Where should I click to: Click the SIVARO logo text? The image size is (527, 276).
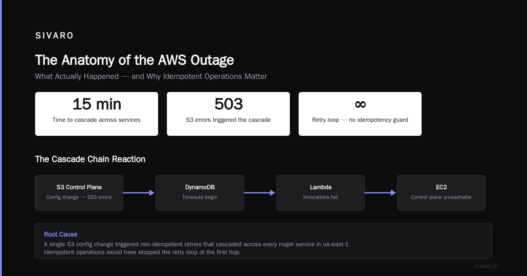click(54, 36)
